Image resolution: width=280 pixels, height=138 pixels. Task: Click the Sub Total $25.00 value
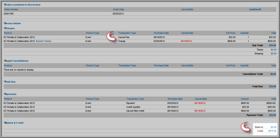coord(273,45)
